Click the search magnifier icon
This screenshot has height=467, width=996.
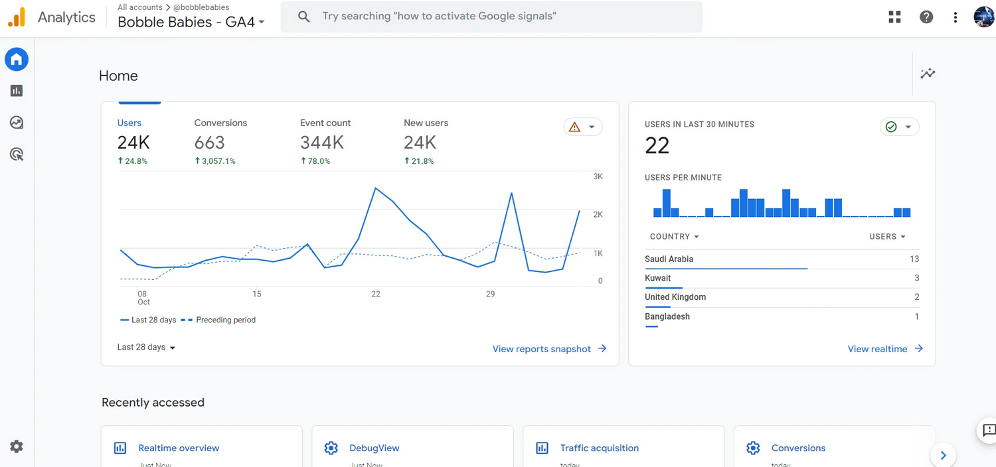click(x=304, y=17)
